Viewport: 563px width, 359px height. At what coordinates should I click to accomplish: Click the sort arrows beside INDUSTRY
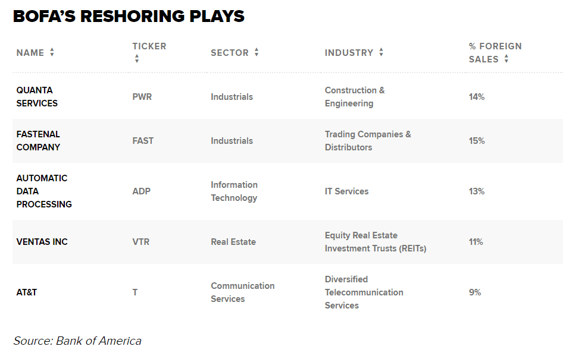point(381,52)
